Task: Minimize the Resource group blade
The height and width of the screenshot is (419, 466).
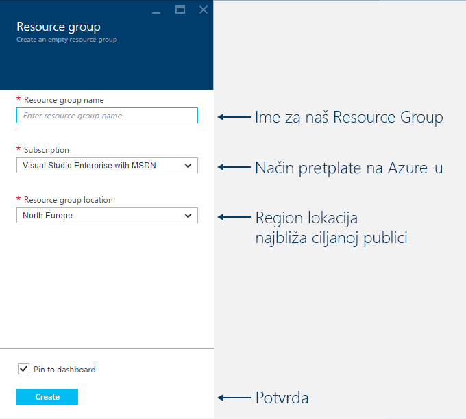Action: 156,10
